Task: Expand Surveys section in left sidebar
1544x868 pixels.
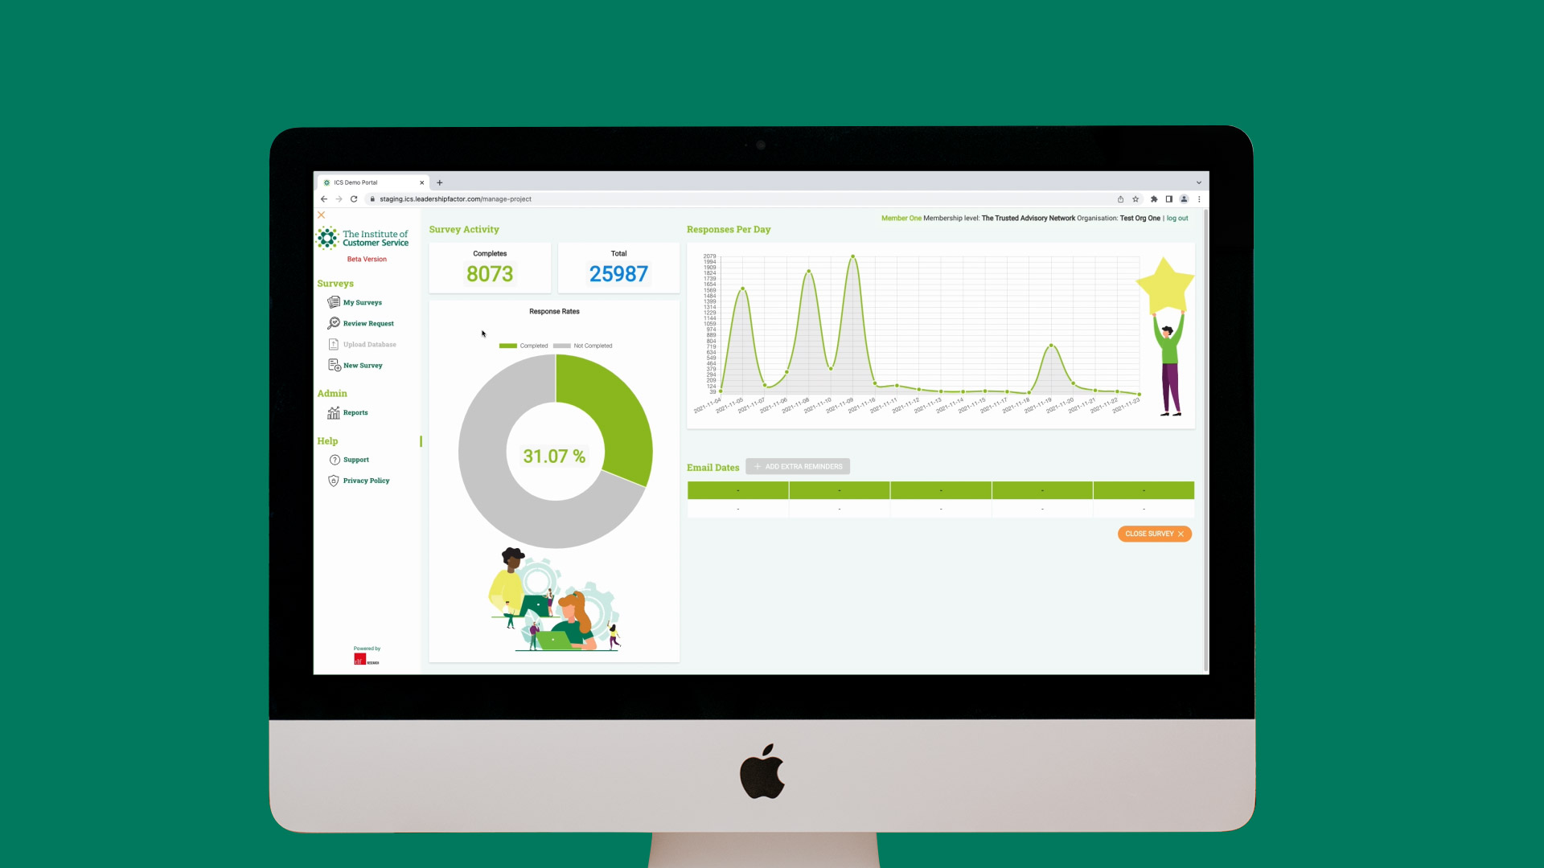Action: point(335,283)
